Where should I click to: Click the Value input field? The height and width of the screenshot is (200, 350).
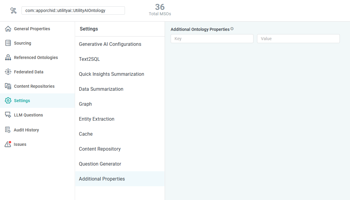click(298, 39)
